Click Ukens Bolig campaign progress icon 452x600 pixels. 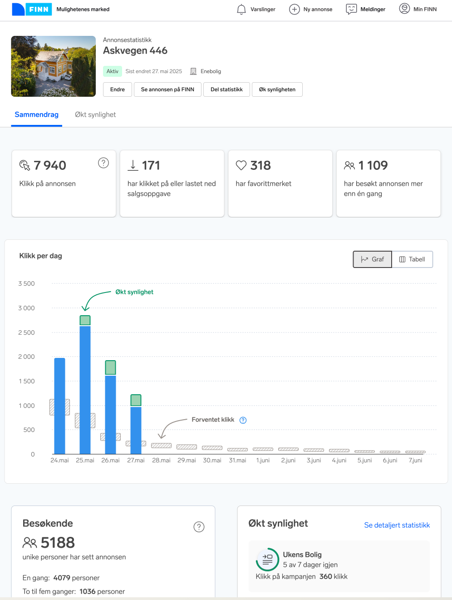tap(268, 559)
